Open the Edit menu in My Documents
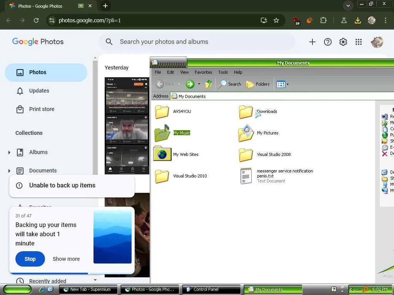Screen dimensions: 394x295 point(170,72)
